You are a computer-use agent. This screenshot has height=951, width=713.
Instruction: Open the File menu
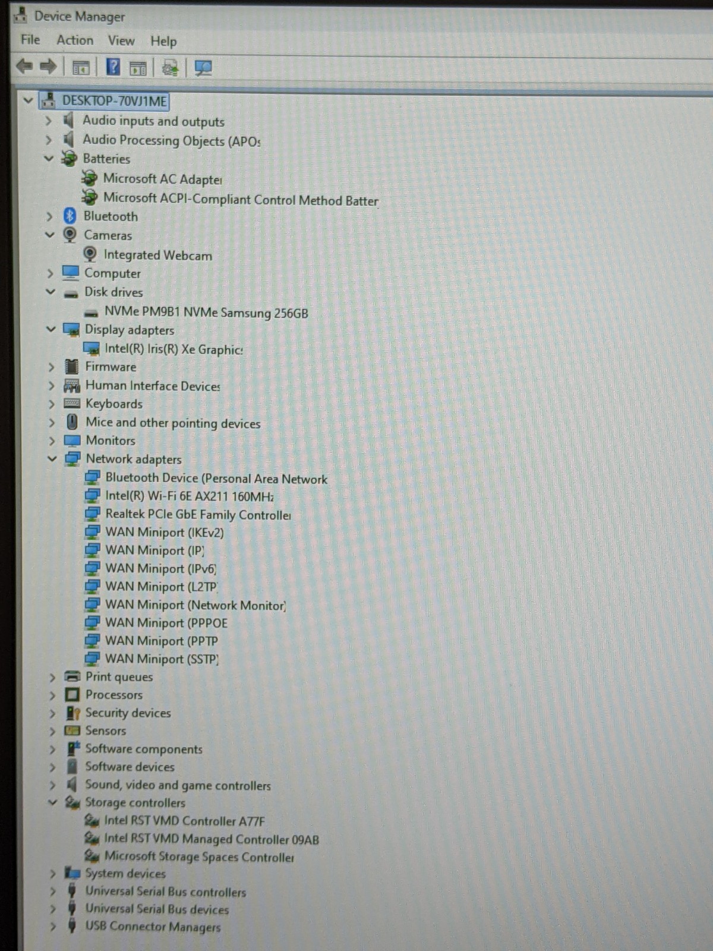pos(30,40)
